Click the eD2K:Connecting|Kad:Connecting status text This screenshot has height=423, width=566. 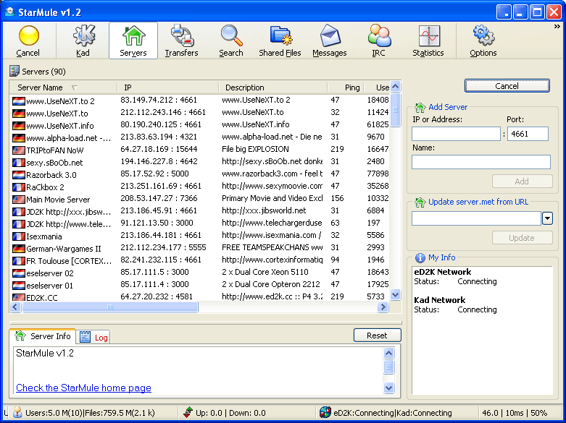[392, 413]
